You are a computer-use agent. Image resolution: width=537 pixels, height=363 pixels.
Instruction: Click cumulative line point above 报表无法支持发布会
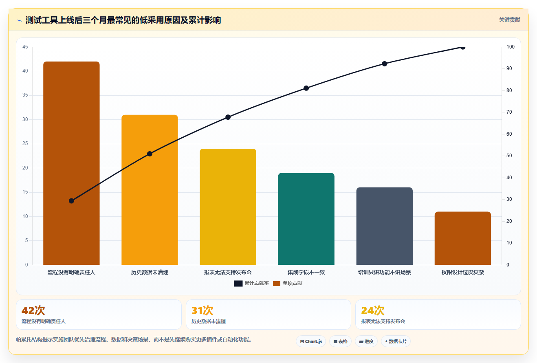228,117
